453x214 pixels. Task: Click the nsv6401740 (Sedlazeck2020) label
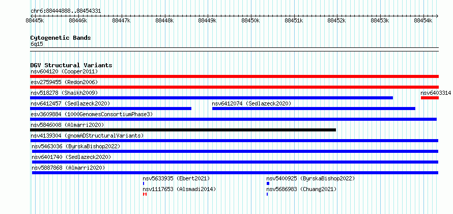point(71,157)
